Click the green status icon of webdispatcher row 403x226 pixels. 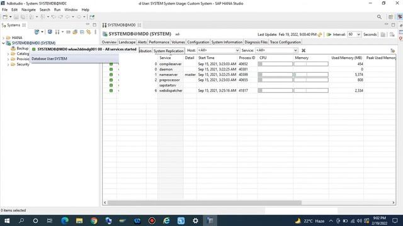click(x=111, y=90)
